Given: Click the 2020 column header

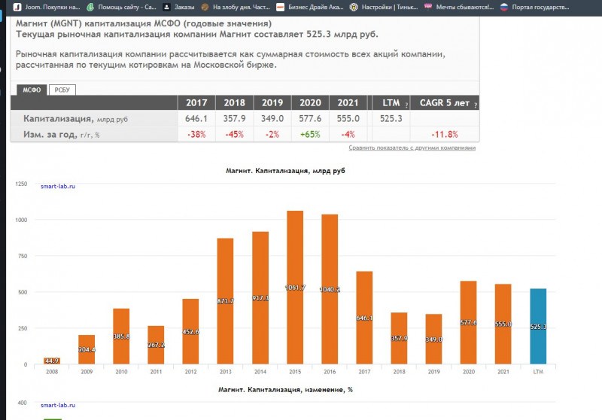Looking at the screenshot, I should click(310, 103).
